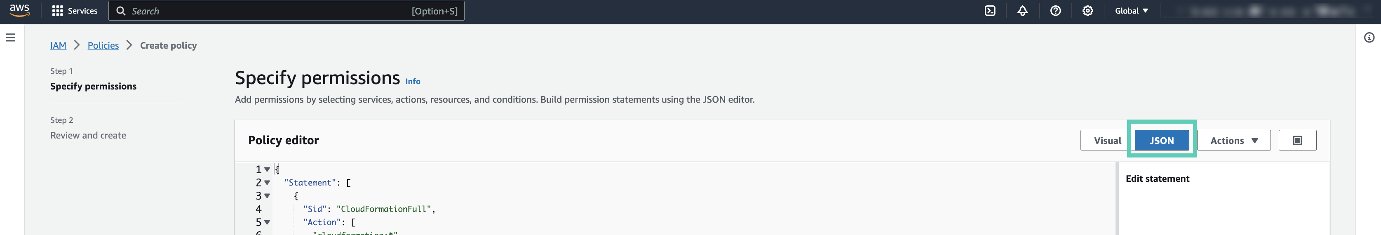Launch CloudShell from the top bar
Screen dimensions: 1381x235
pyautogui.click(x=990, y=11)
